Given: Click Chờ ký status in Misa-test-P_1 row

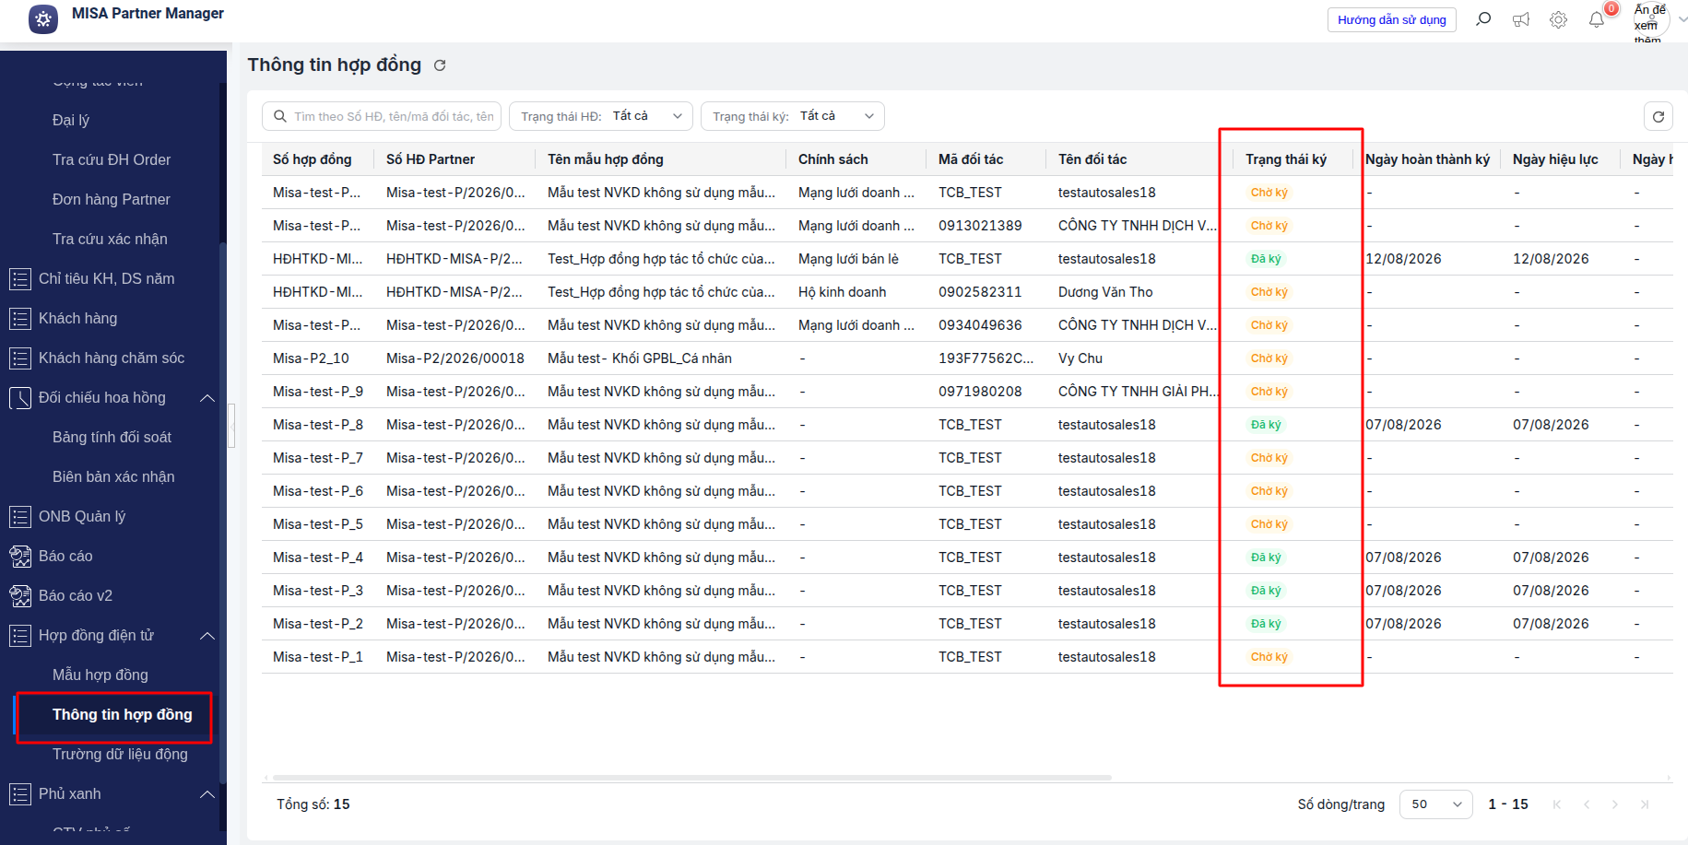Looking at the screenshot, I should point(1269,657).
